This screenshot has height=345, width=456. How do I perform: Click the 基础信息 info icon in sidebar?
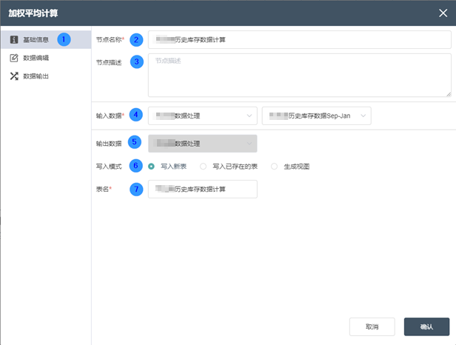click(x=14, y=38)
